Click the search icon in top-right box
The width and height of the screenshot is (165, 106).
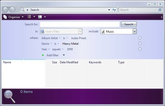pyautogui.click(x=160, y=10)
